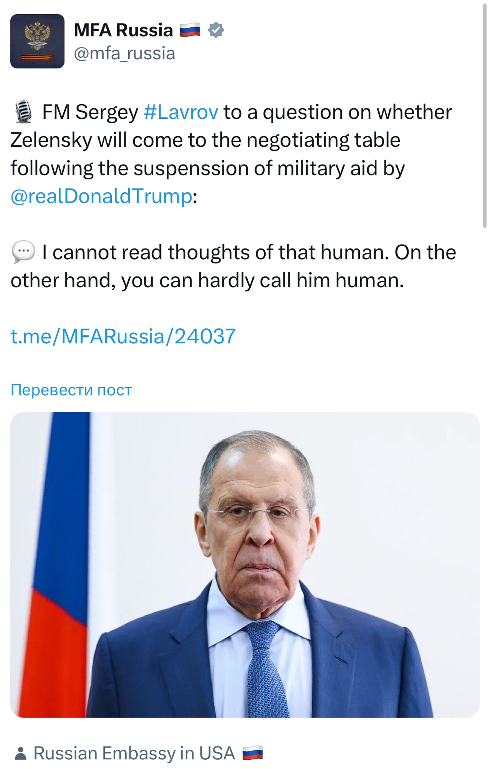Click the flag emoji after Russian Embassy in USA
This screenshot has width=490, height=769.
[x=253, y=753]
